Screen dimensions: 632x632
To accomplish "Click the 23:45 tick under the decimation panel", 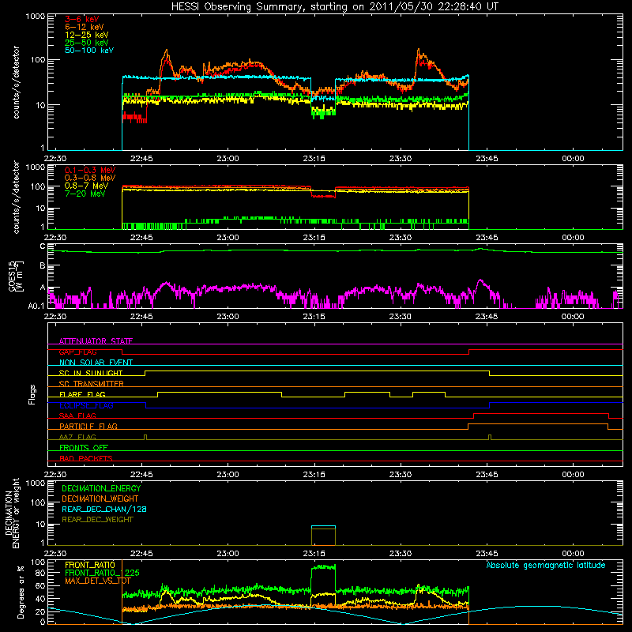I will [487, 554].
